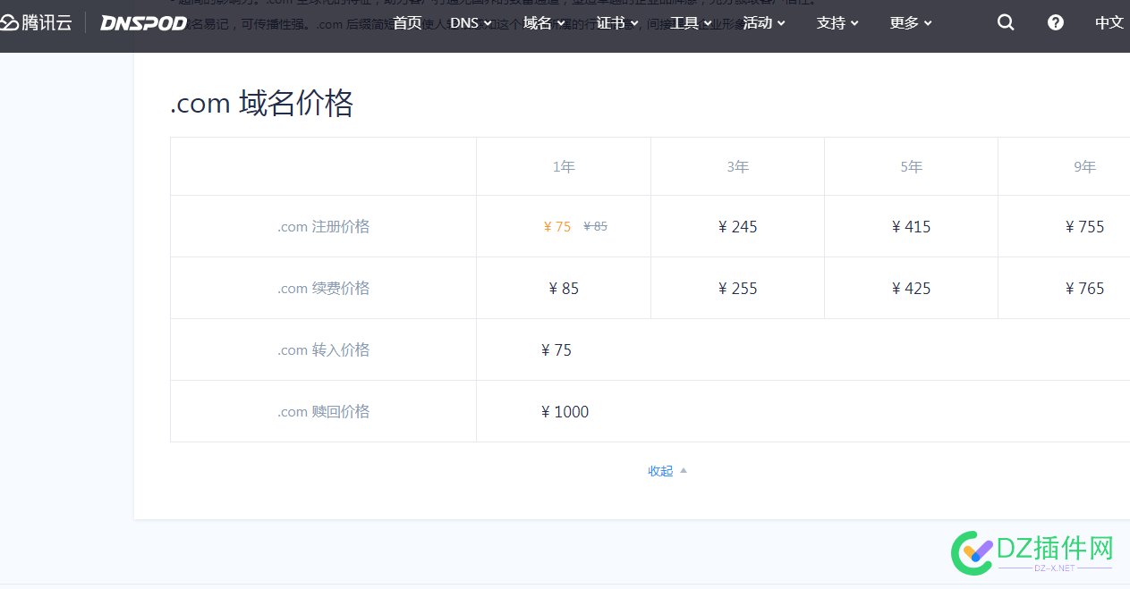This screenshot has width=1130, height=589.
Task: Click the struck-through ¥85 original price
Action: (x=595, y=227)
